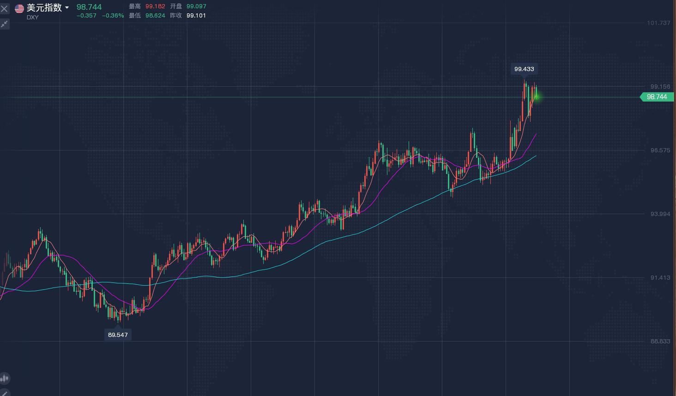
Task: Click the 开盘 value 99.097
Action: click(x=196, y=6)
